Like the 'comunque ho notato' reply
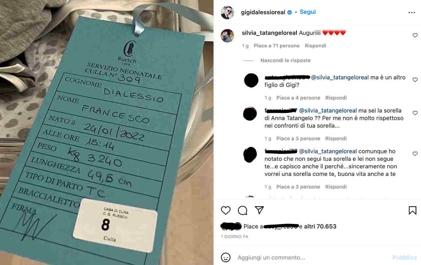 click(415, 154)
